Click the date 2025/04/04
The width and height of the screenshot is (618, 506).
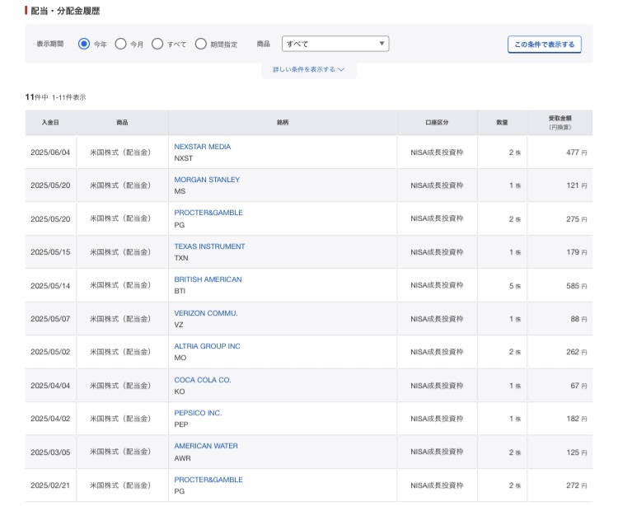[x=50, y=386]
